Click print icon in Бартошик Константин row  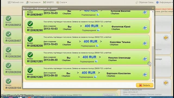click(x=145, y=75)
